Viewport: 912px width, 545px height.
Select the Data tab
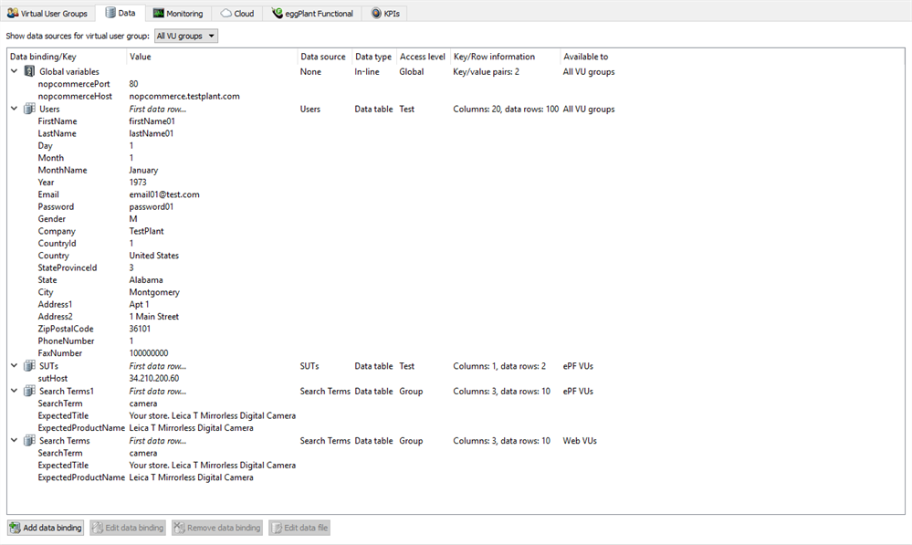click(120, 14)
